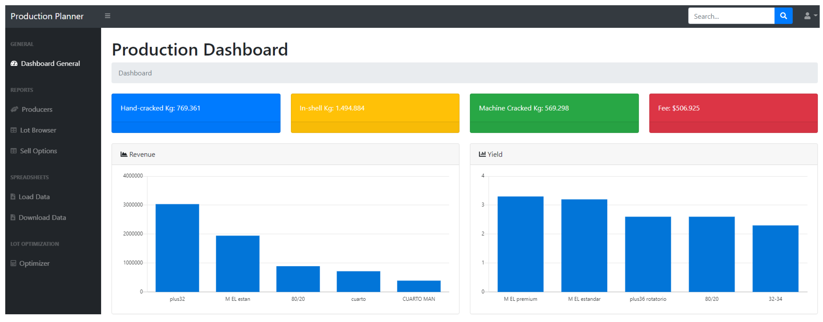The width and height of the screenshot is (823, 322).
Task: Click the Sell Options table icon
Action: click(x=14, y=151)
